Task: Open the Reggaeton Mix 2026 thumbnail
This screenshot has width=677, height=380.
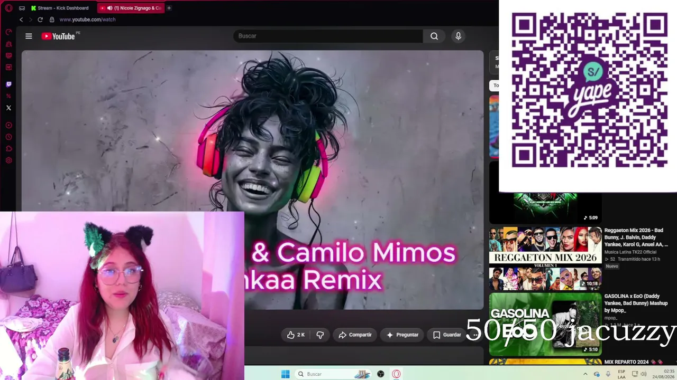Action: (x=545, y=258)
